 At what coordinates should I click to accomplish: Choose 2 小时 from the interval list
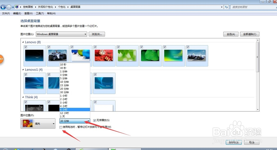point(75,99)
